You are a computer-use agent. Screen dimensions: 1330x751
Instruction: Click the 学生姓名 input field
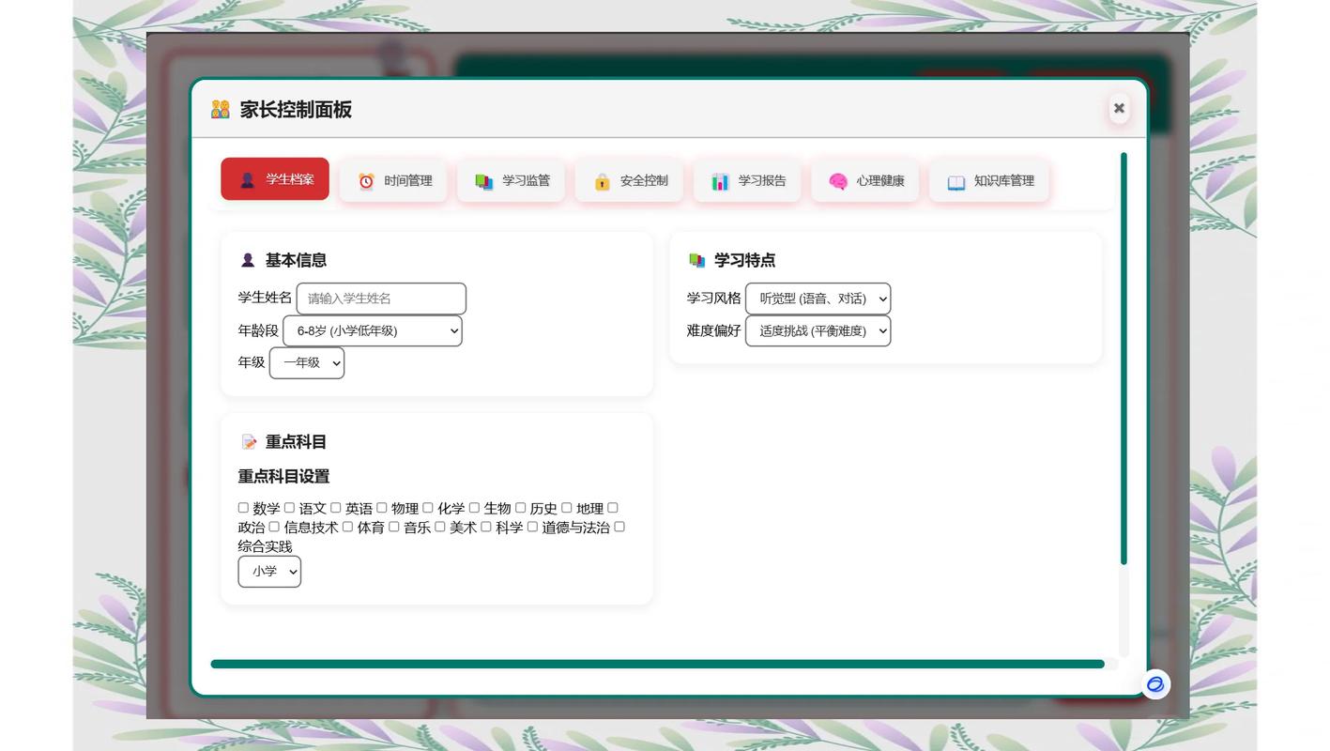[x=381, y=299]
